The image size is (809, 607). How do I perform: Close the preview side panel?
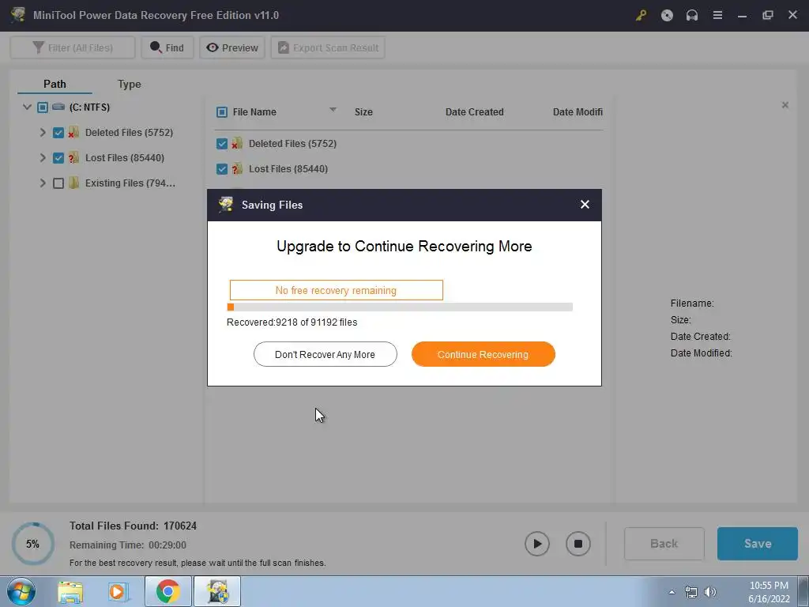click(x=785, y=105)
